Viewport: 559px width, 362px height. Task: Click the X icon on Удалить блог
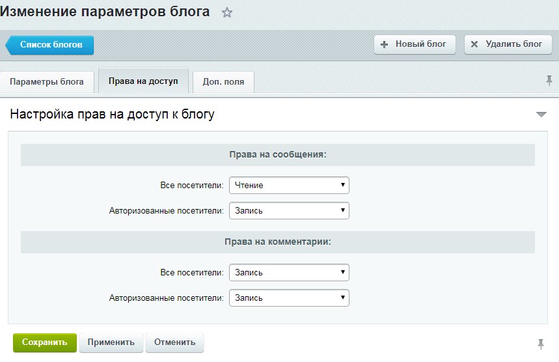click(474, 44)
